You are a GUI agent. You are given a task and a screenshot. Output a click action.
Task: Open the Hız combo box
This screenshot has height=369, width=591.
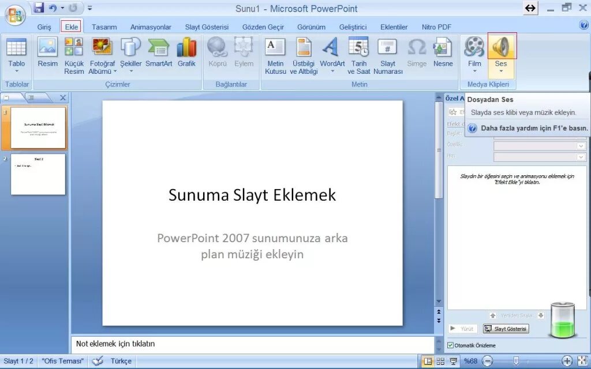[540, 157]
